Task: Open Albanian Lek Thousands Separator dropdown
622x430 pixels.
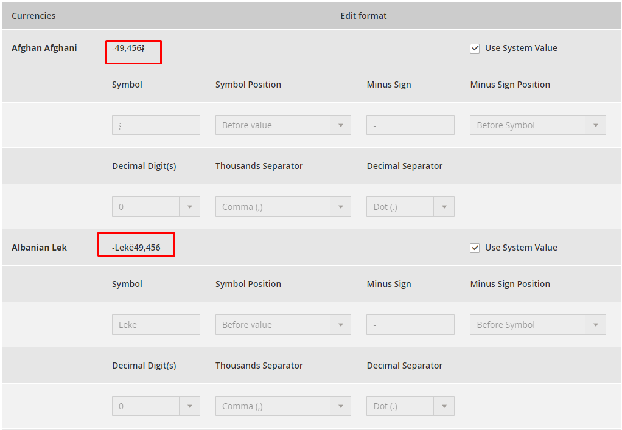Action: tap(283, 406)
